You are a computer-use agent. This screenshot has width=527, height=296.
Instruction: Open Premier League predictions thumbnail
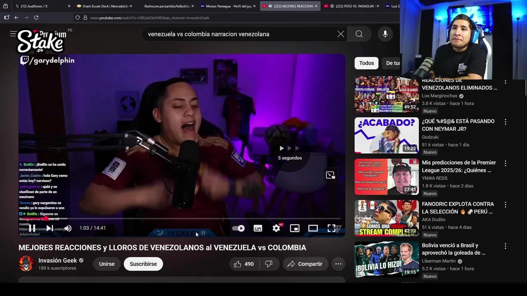(x=387, y=177)
